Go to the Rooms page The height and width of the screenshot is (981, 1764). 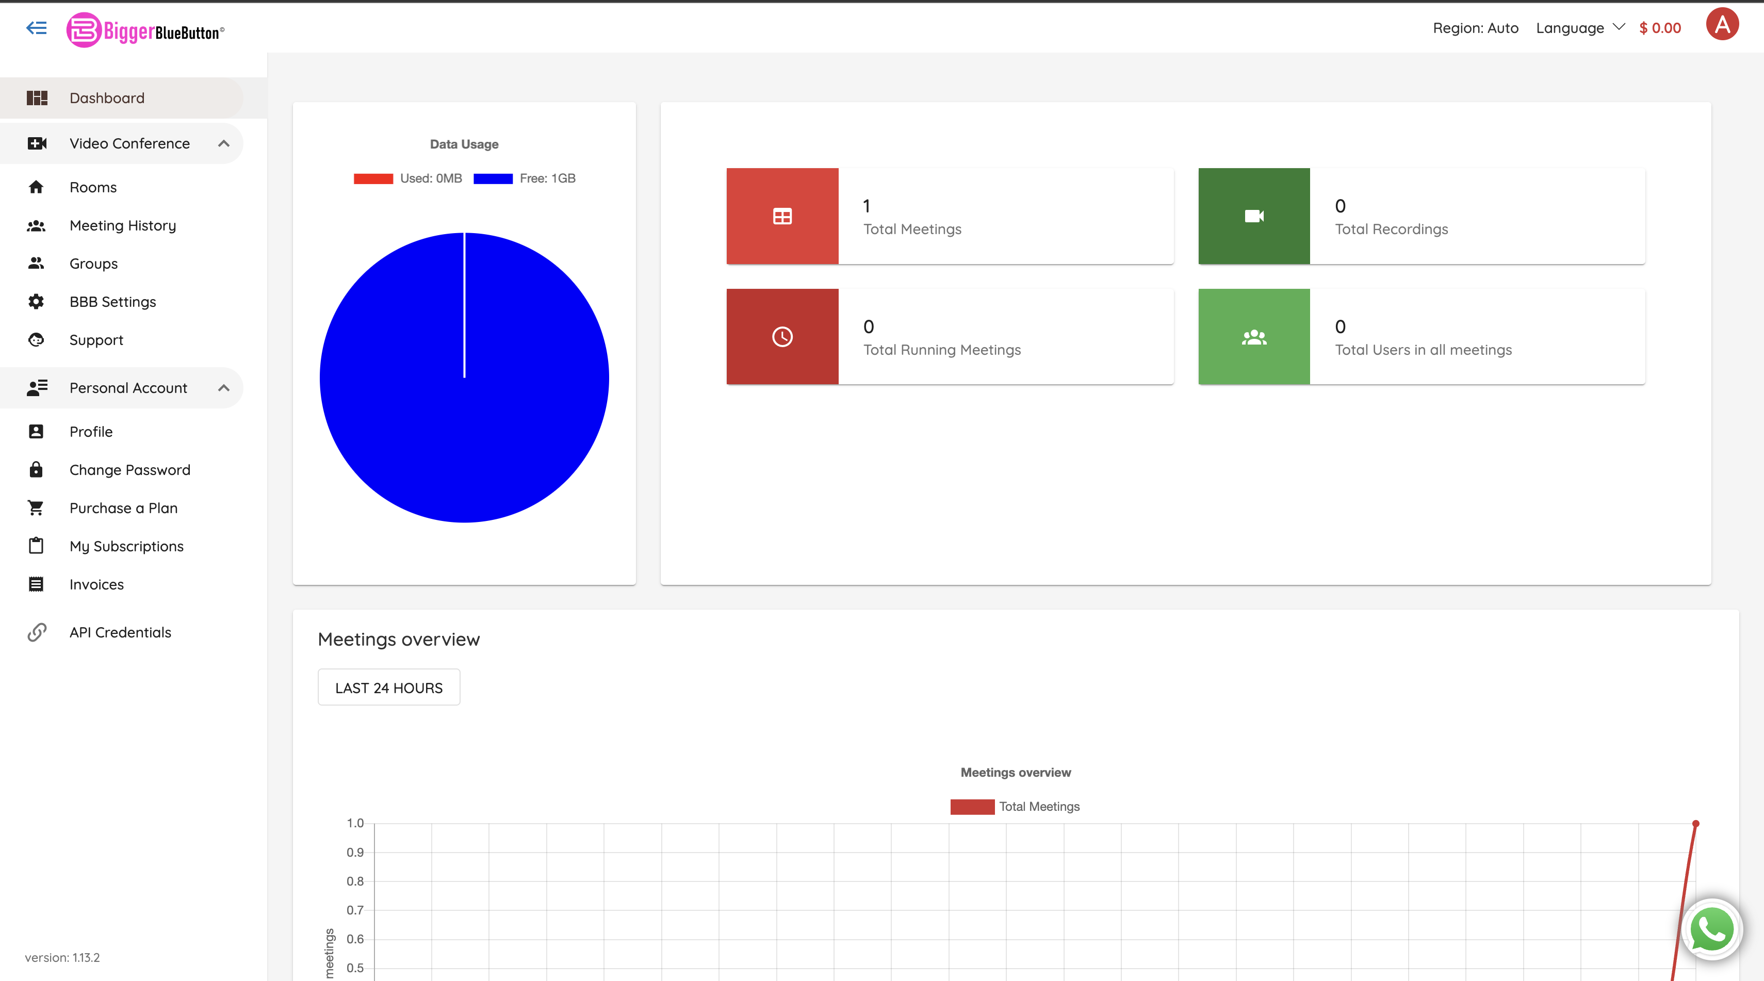pyautogui.click(x=93, y=188)
